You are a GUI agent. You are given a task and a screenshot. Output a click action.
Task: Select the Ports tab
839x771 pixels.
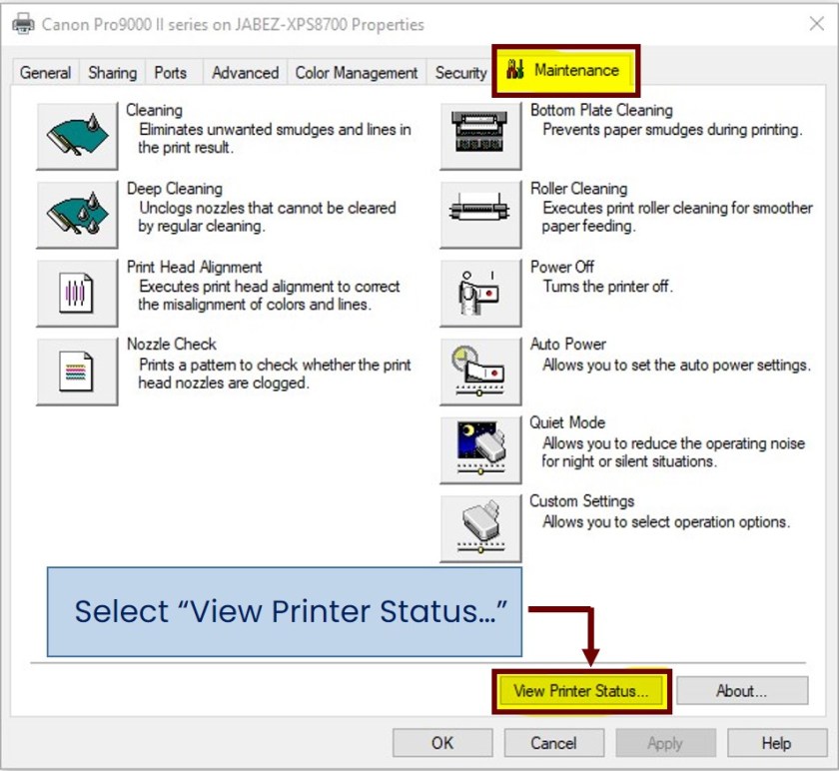pyautogui.click(x=170, y=72)
